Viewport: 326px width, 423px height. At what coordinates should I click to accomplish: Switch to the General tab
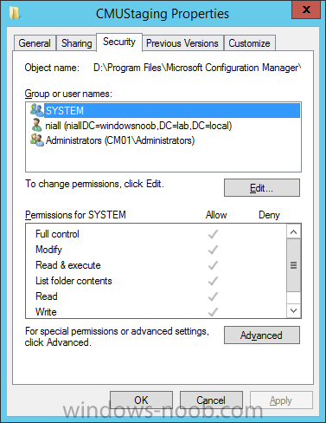tap(35, 43)
